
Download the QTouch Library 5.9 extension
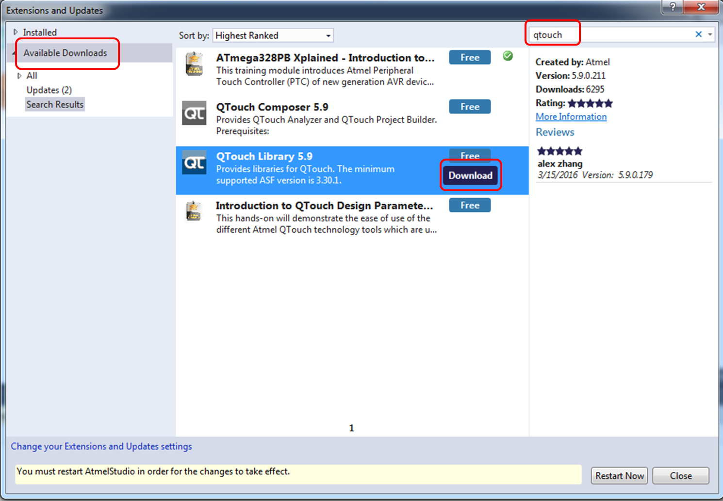click(x=470, y=176)
